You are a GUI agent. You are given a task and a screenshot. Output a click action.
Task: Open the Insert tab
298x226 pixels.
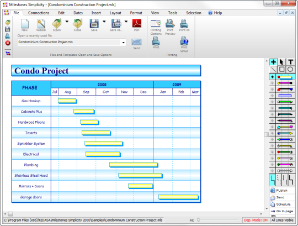[96, 13]
